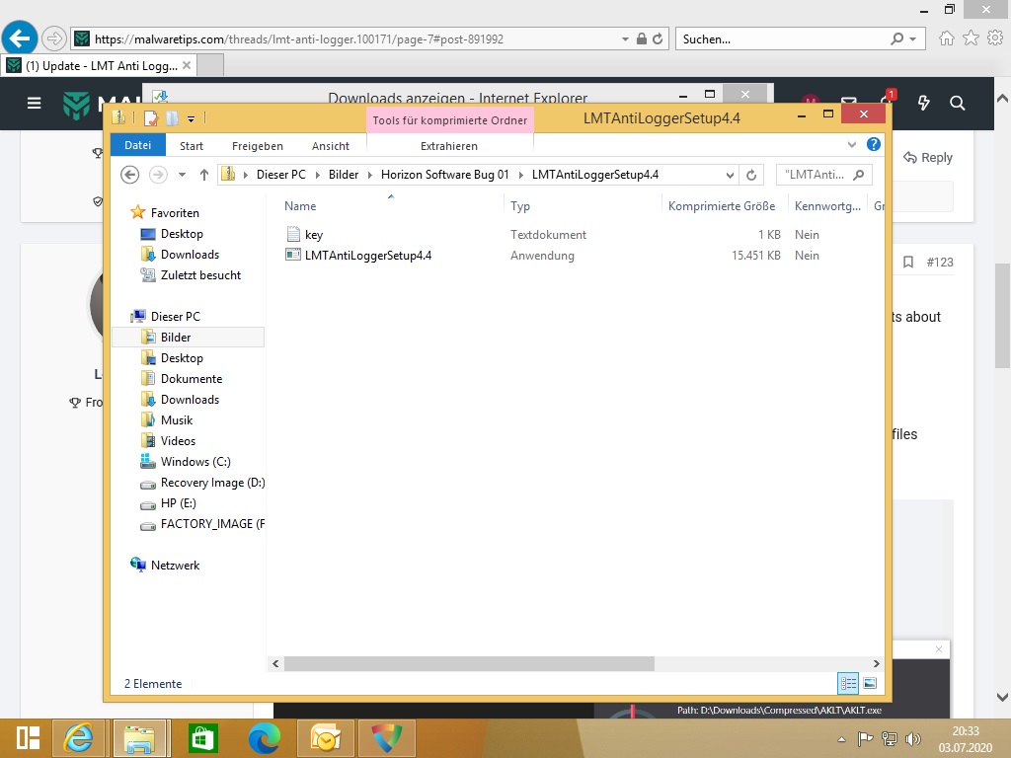
Task: Open the Customize Quick Access Toolbar dropdown
Action: tap(191, 118)
